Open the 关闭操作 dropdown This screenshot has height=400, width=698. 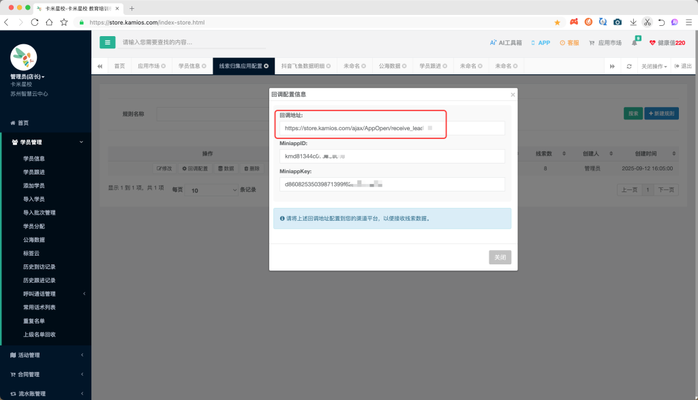point(654,66)
